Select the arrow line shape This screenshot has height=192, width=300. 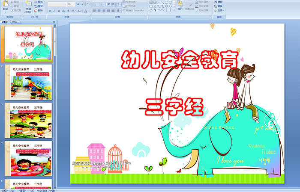162,2
